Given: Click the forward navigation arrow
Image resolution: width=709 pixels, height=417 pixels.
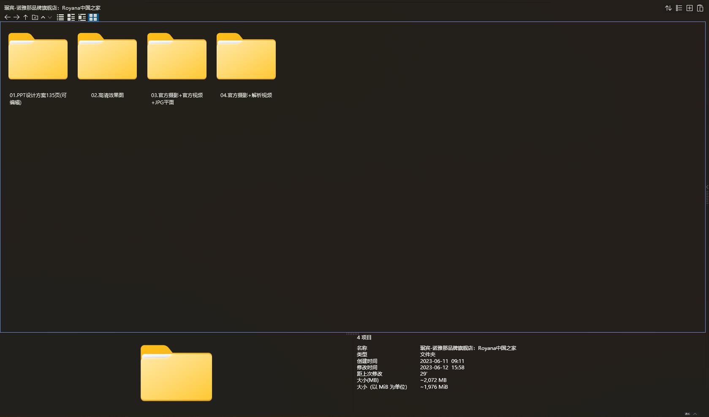Looking at the screenshot, I should point(16,17).
